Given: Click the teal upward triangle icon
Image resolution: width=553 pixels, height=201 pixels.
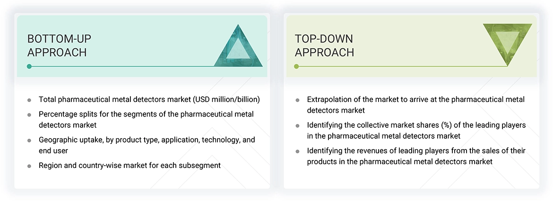Looking at the screenshot, I should 238,48.
